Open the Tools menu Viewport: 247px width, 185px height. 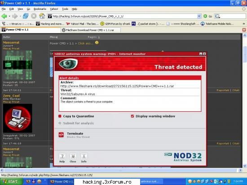(65, 9)
